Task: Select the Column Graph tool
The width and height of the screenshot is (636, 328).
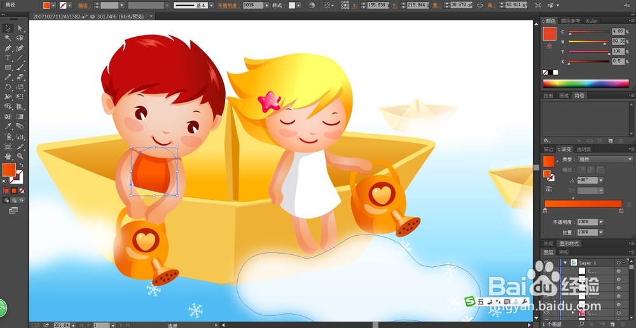Action: coord(20,137)
